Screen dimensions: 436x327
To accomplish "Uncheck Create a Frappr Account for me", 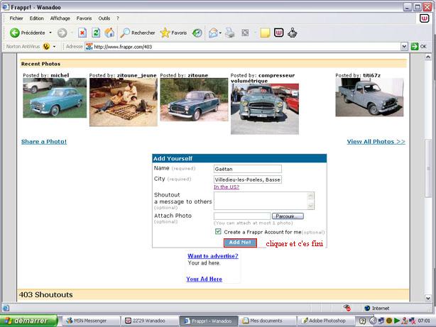I will [218, 232].
